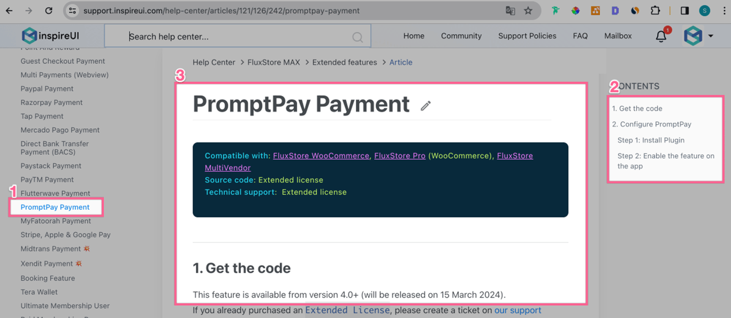Open Tap Payment article
This screenshot has height=318, width=731.
pyautogui.click(x=42, y=116)
